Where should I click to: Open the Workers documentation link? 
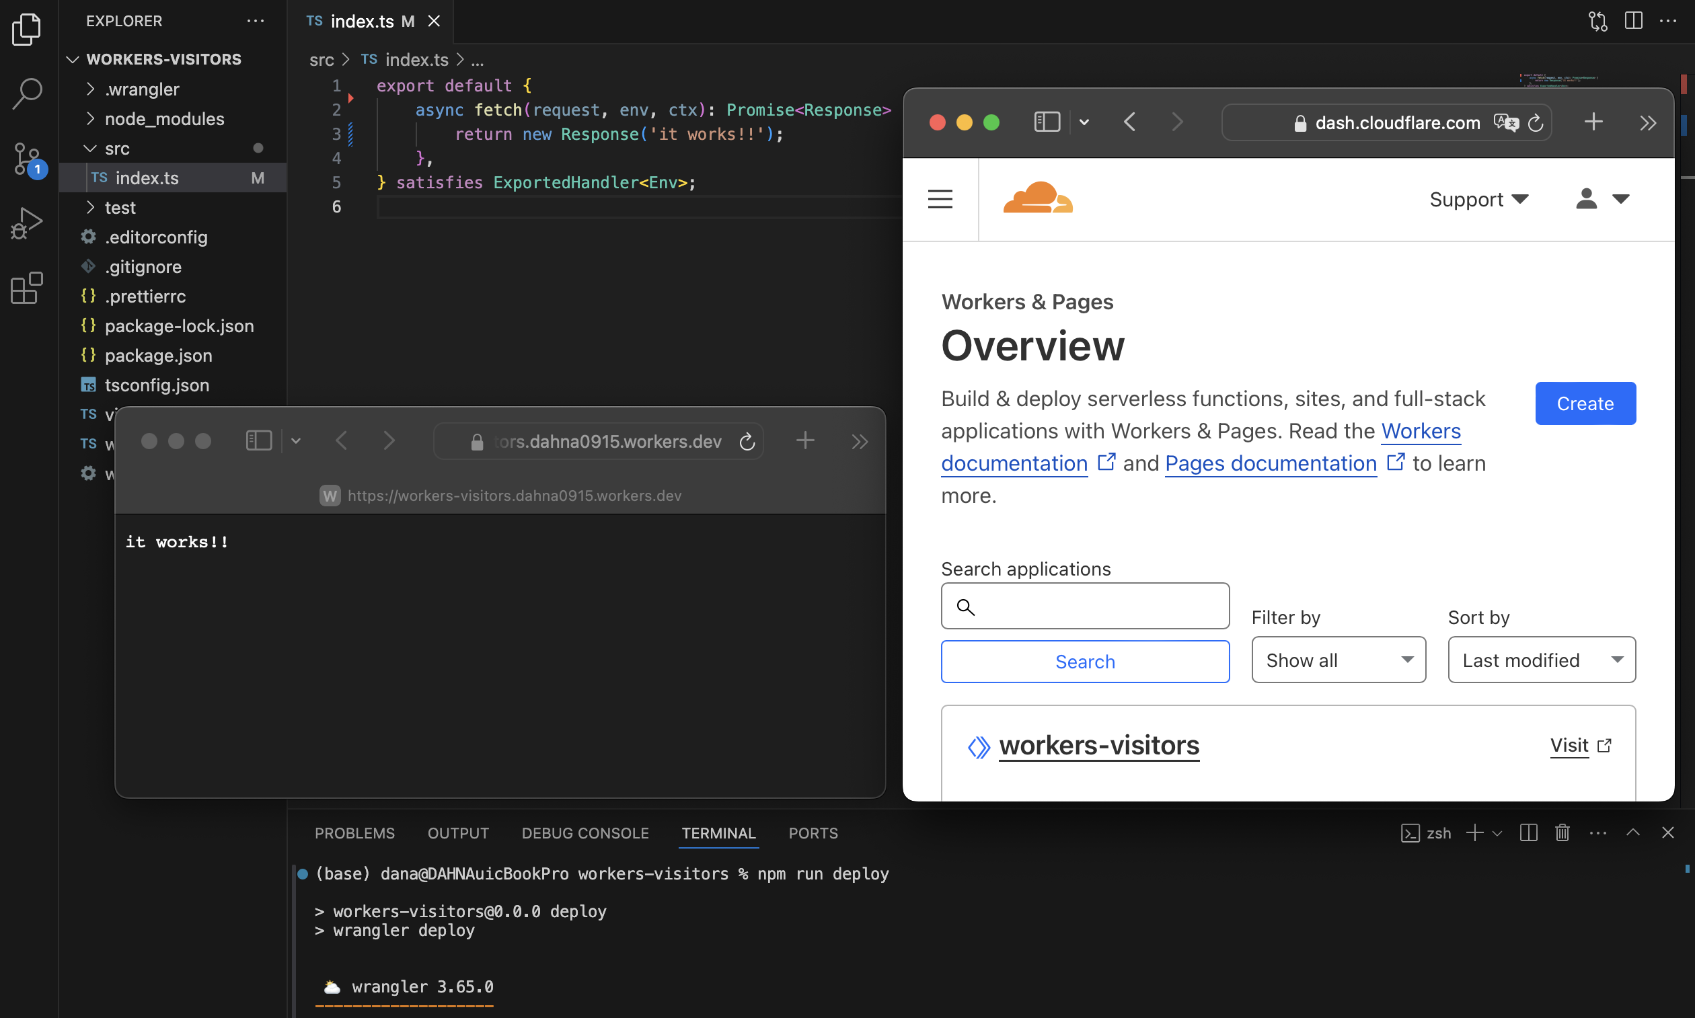(1421, 431)
